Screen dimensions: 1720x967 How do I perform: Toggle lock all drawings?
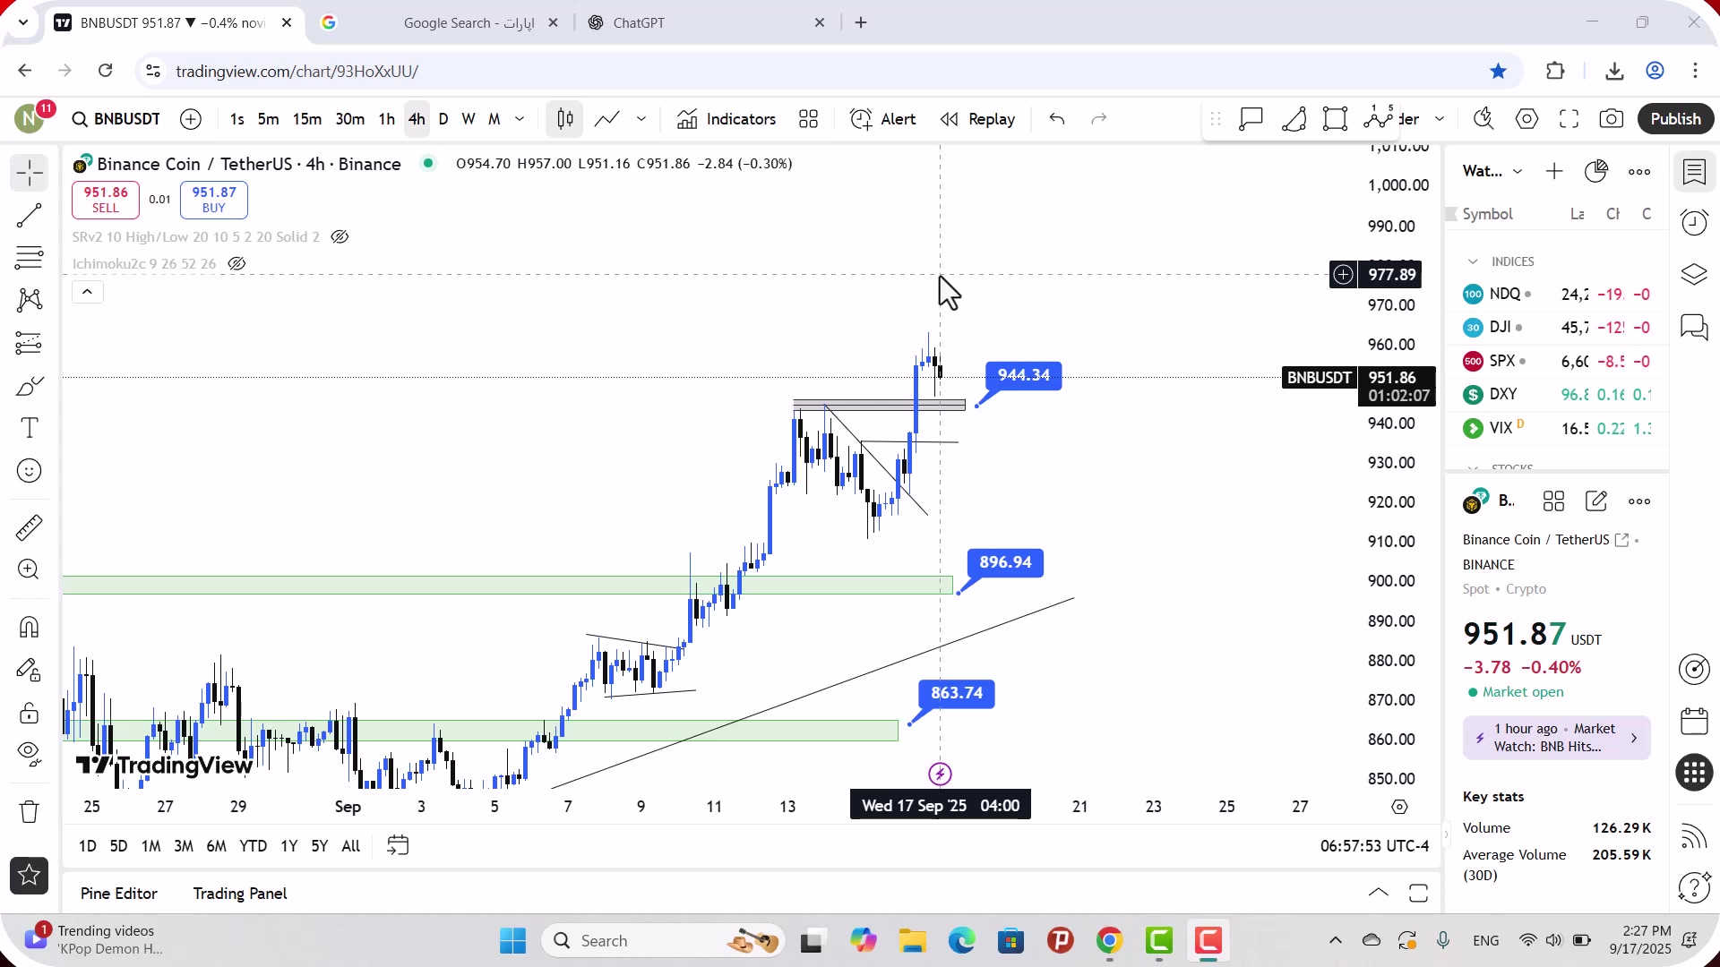coord(30,713)
